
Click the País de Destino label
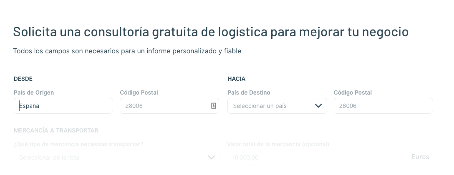click(249, 92)
